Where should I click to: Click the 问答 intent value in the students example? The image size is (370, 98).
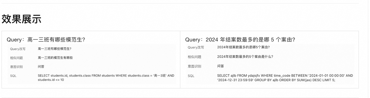click(41, 66)
